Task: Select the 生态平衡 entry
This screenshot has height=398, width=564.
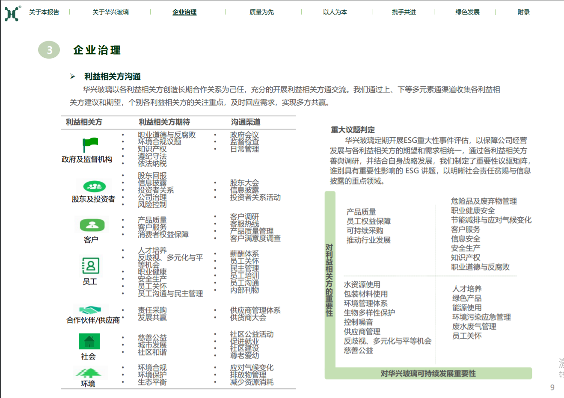Action: point(152,382)
